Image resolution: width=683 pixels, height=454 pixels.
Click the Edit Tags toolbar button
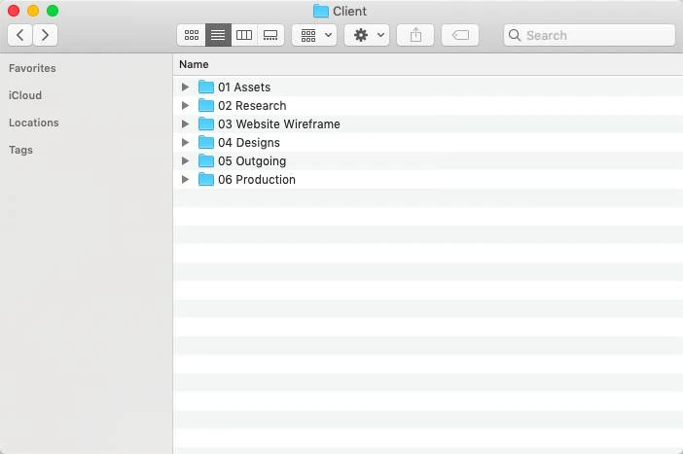point(460,35)
